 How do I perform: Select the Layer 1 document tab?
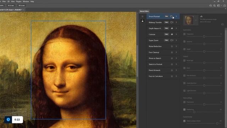coord(11,10)
